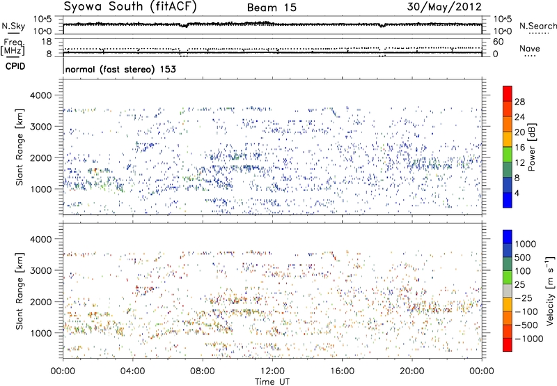
Task: Pick the red bottom segment of velocity colorbar
Action: tap(508, 345)
